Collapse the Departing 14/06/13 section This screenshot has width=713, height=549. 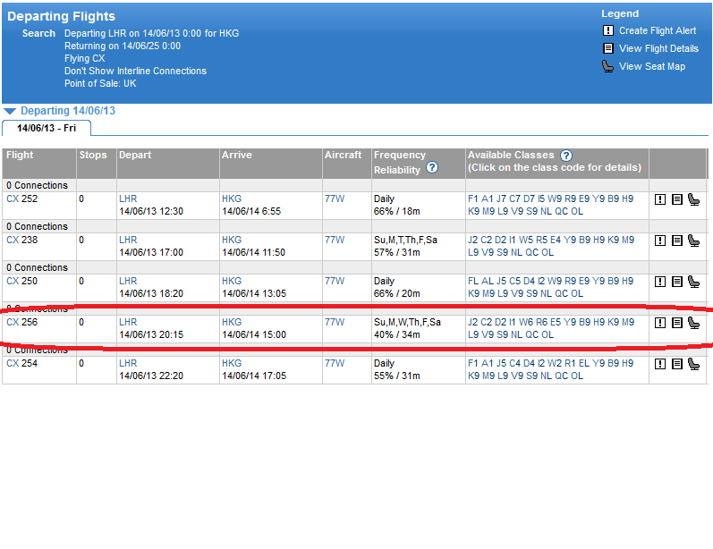point(10,112)
